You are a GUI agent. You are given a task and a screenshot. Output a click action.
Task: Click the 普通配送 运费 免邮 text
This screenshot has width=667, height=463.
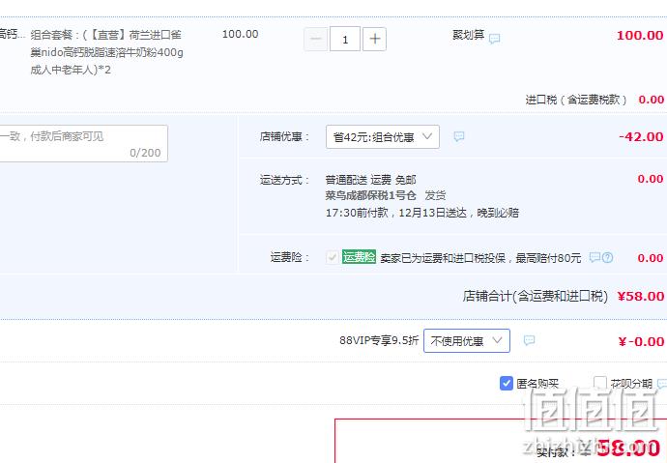pyautogui.click(x=370, y=180)
